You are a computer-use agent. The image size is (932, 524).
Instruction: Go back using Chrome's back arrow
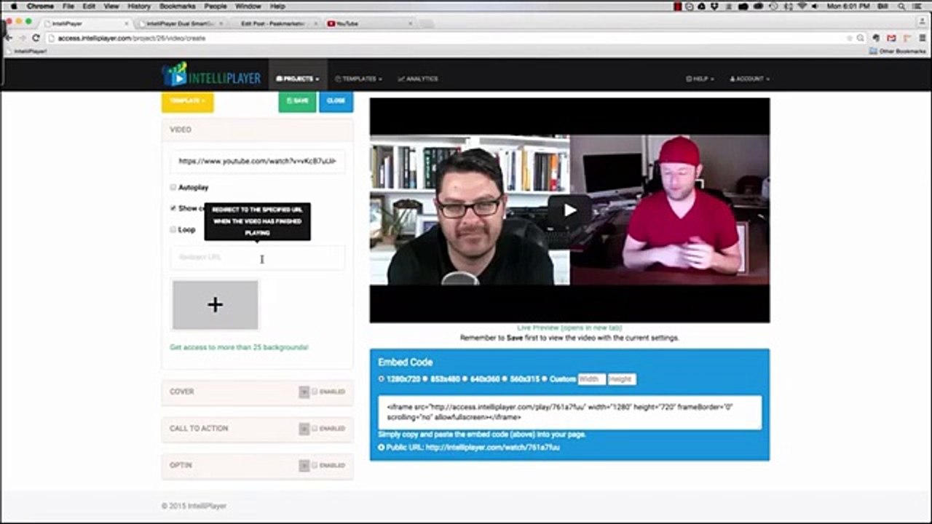pyautogui.click(x=9, y=38)
